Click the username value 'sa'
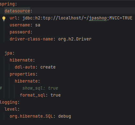Image resolution: width=135 pixels, height=125 pixels. 38,25
